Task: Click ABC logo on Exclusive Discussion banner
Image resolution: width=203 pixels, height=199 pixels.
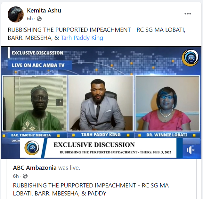Action: click(32, 148)
